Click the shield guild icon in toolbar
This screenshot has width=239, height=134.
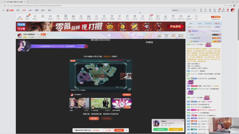click(x=173, y=16)
